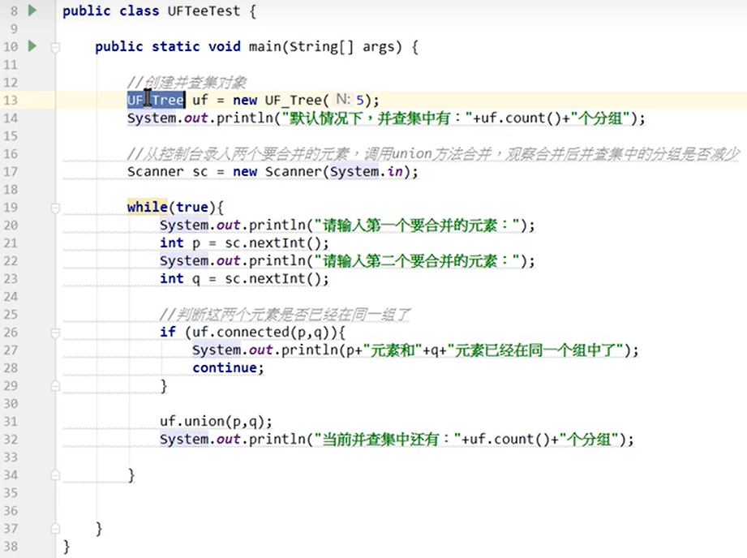Click 'uf.union(p,q);' on line 31

(x=216, y=422)
